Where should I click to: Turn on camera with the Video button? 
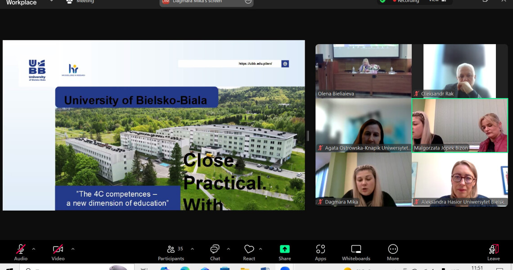click(58, 251)
